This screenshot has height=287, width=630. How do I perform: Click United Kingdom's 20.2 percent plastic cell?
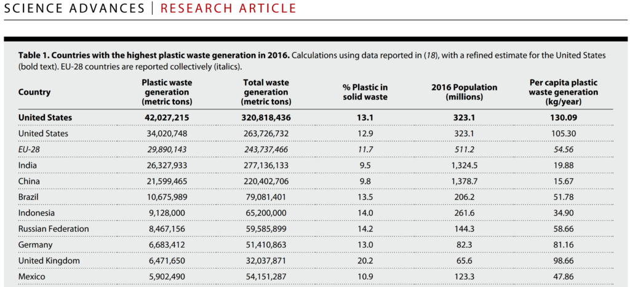[365, 261]
